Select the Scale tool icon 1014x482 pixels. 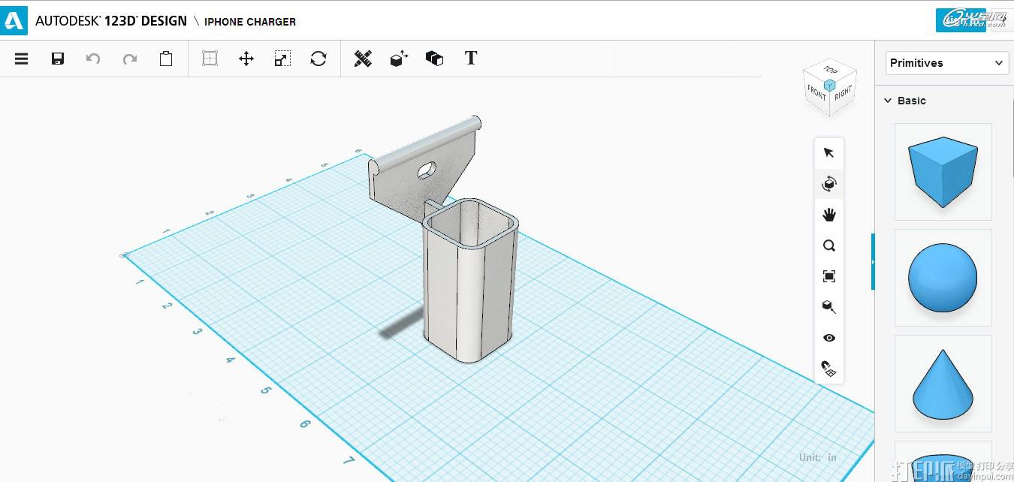[282, 59]
